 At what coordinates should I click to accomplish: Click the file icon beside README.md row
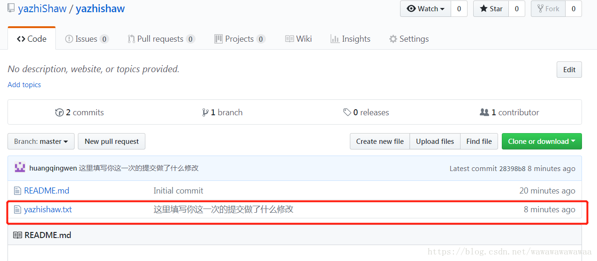tap(17, 191)
